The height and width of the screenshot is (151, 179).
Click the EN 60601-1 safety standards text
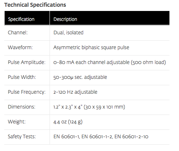101,137
